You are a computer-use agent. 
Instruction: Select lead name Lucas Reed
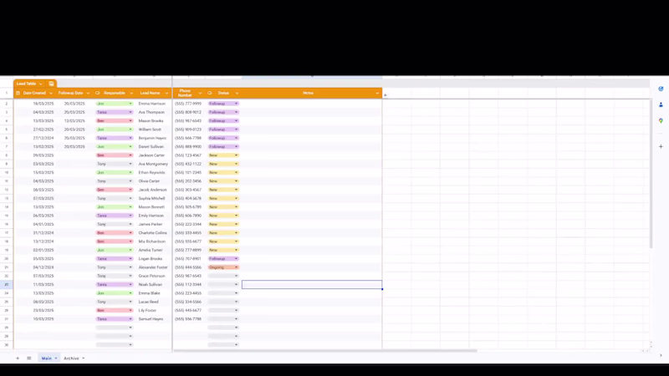point(149,302)
